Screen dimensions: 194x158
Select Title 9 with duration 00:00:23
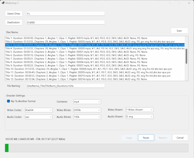pos(95,65)
